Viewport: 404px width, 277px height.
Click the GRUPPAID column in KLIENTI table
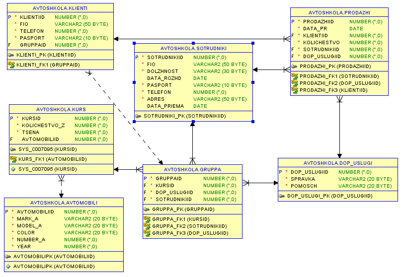33,45
